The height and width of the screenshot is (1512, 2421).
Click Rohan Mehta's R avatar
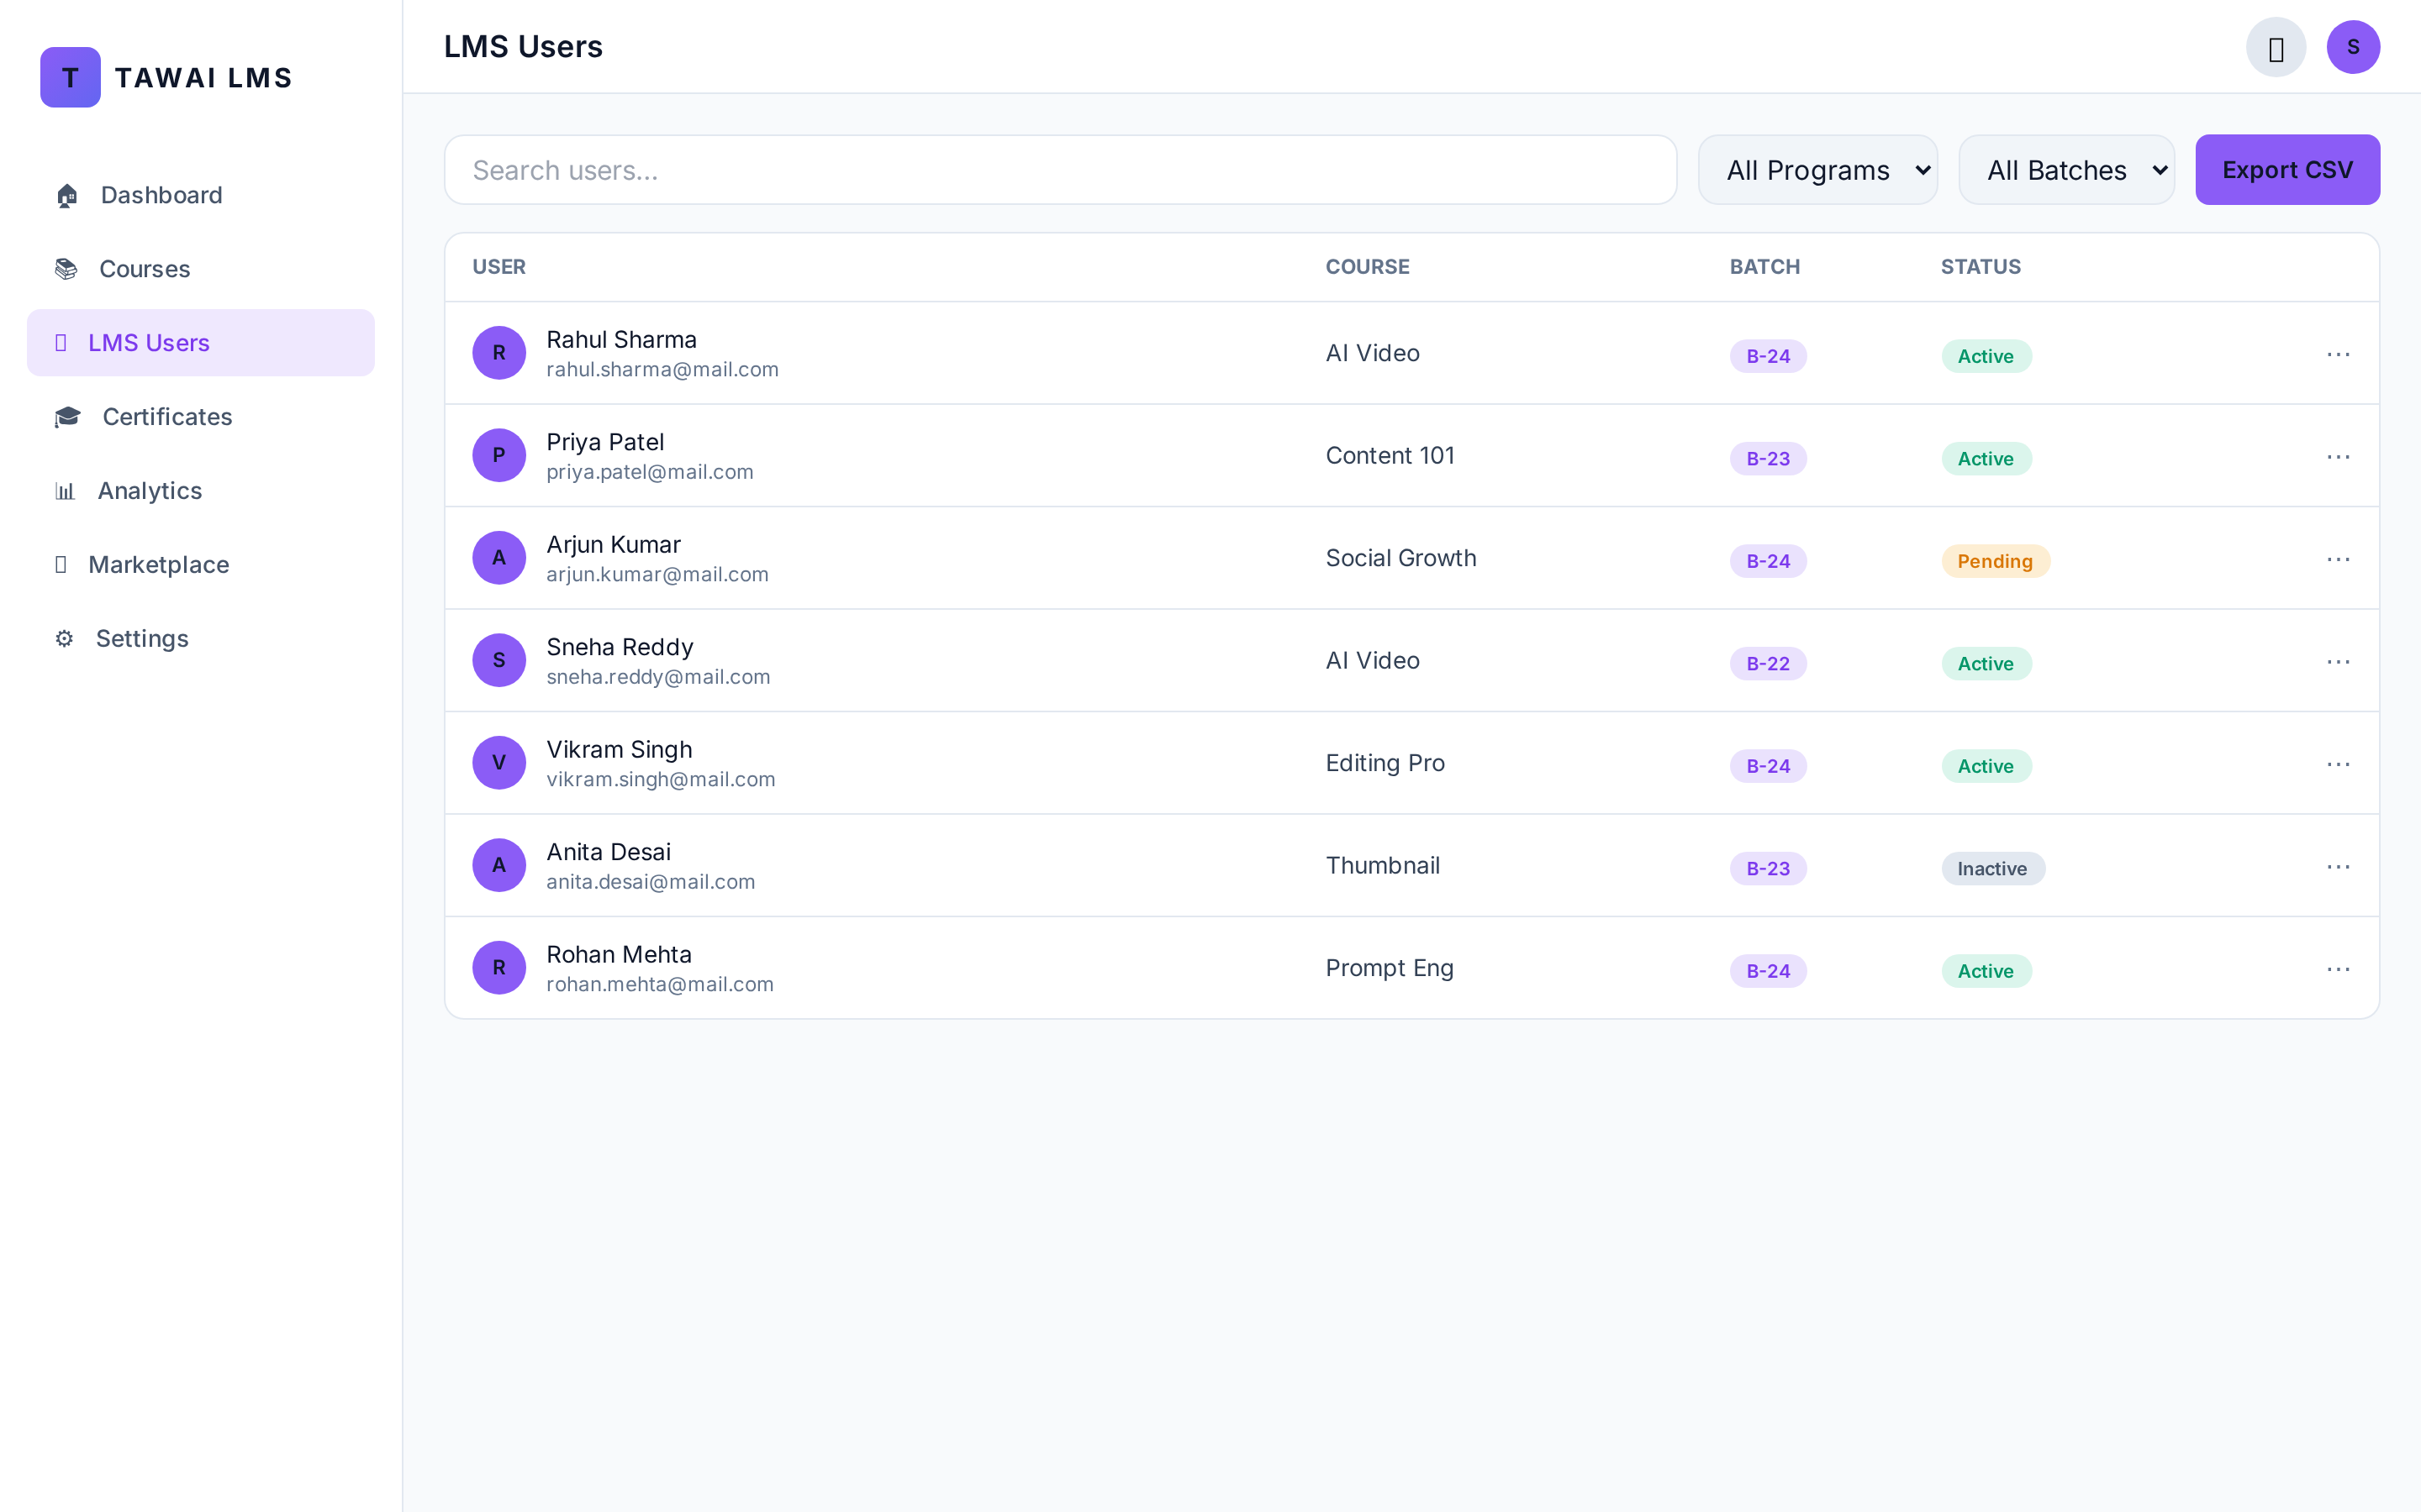point(499,968)
